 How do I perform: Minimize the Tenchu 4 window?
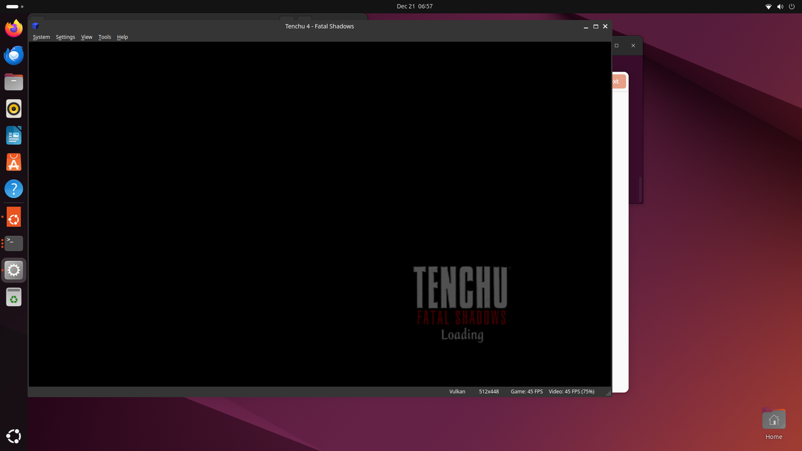(x=586, y=27)
